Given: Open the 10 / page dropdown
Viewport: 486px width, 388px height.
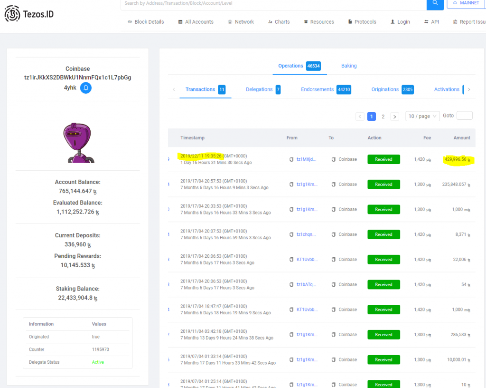Looking at the screenshot, I should point(422,116).
